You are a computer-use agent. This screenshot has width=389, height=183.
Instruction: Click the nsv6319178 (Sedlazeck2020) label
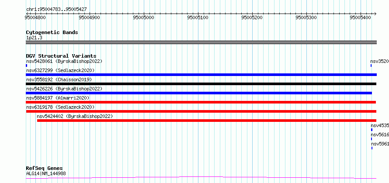60,107
